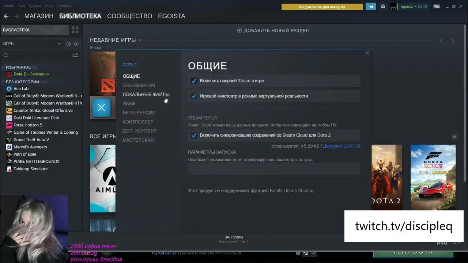
Task: Open ЗАГРУЗКИ downloads bar
Action: (x=234, y=239)
